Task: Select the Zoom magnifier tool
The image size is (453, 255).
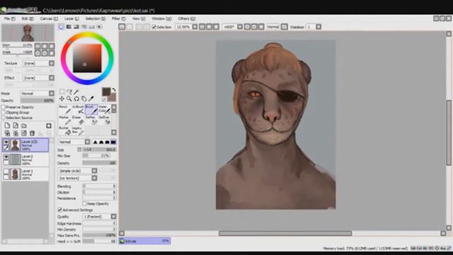Action: pyautogui.click(x=69, y=99)
